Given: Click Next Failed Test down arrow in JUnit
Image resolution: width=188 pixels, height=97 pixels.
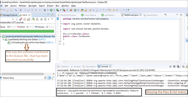Looking at the screenshot, I should 13,19.
